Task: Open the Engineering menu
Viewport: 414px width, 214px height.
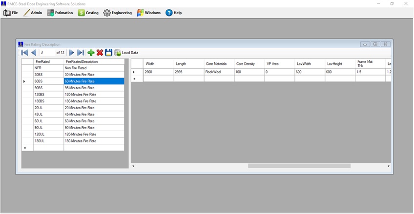Action: pyautogui.click(x=118, y=13)
